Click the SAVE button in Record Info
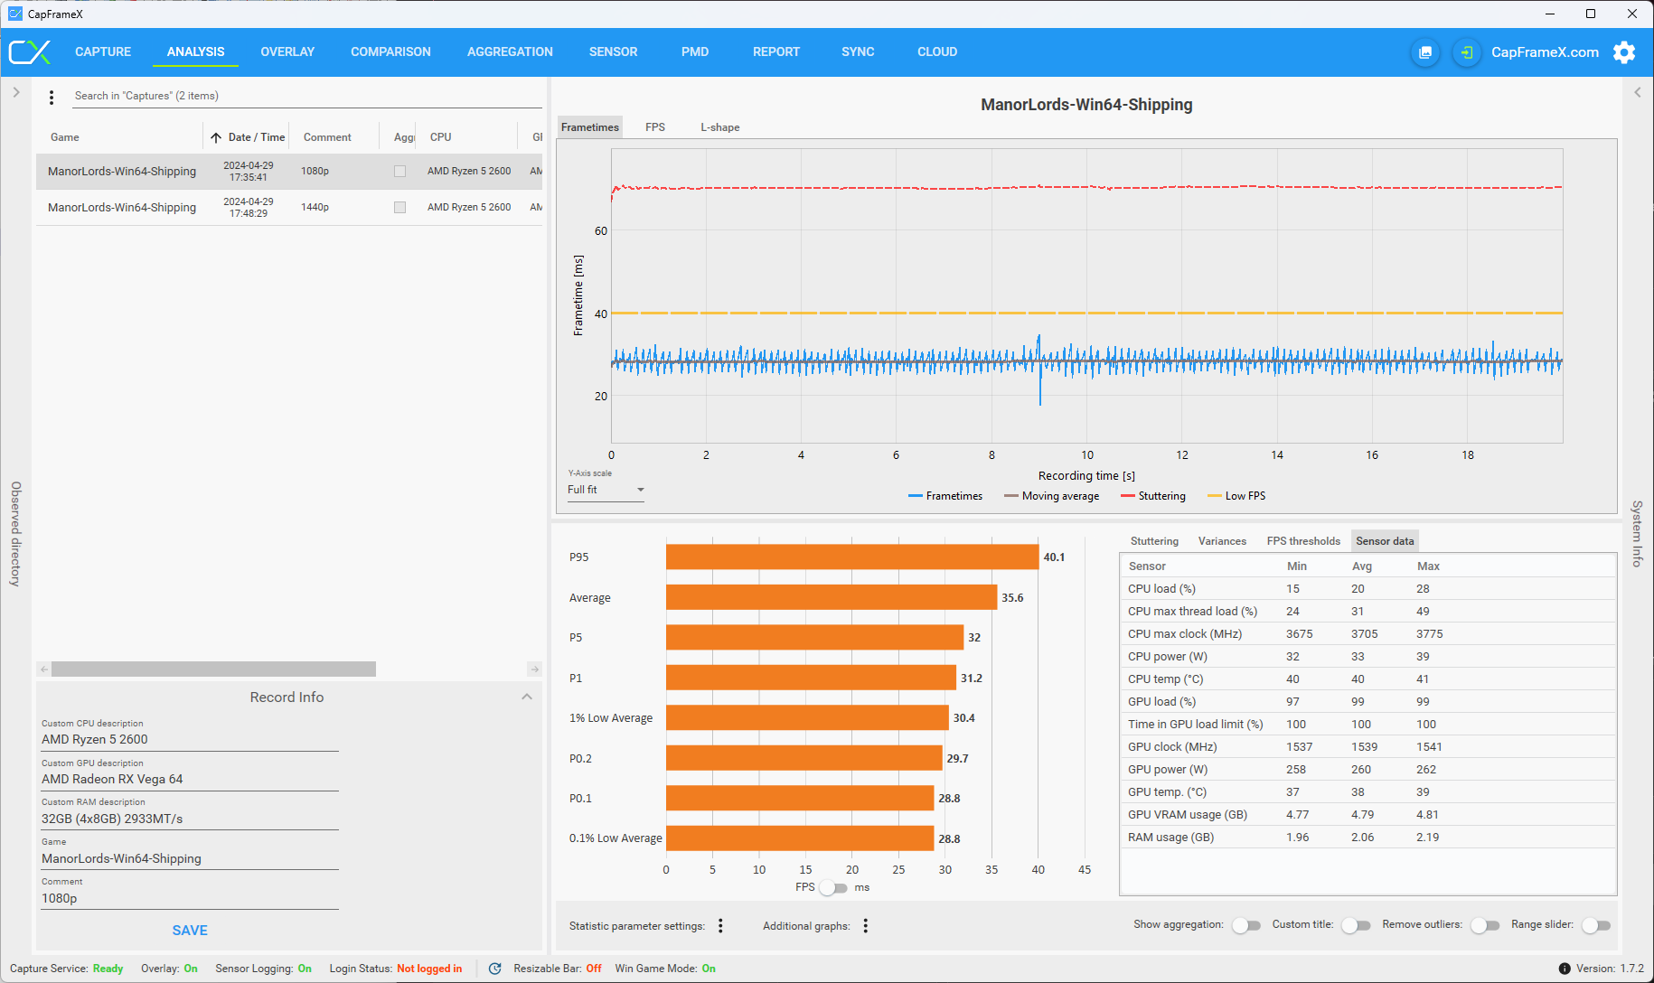The height and width of the screenshot is (983, 1654). tap(190, 931)
